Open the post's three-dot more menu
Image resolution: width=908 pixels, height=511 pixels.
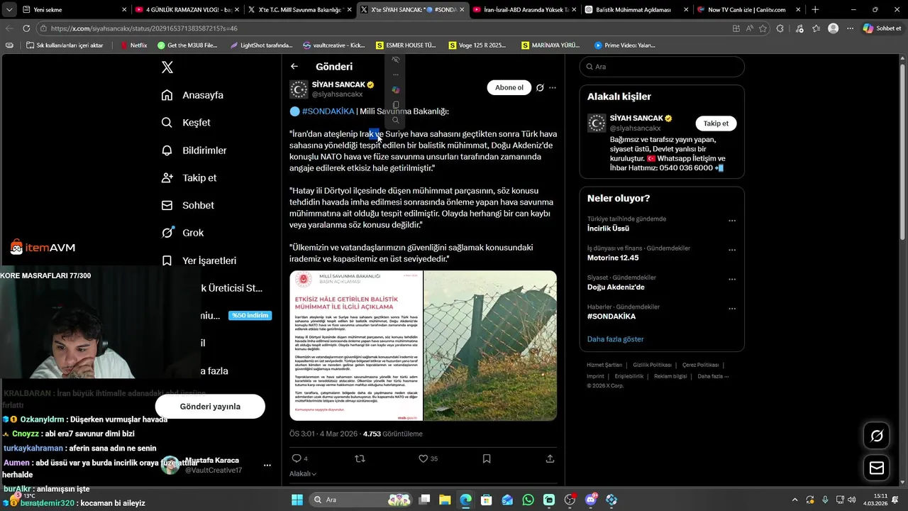point(553,88)
